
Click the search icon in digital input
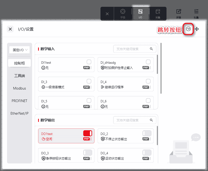coord(151,49)
